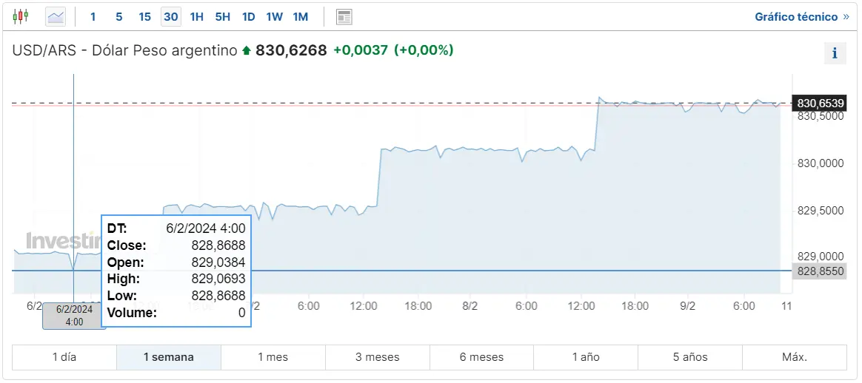Choose the 15 minute interval
The height and width of the screenshot is (383, 862).
click(x=144, y=16)
